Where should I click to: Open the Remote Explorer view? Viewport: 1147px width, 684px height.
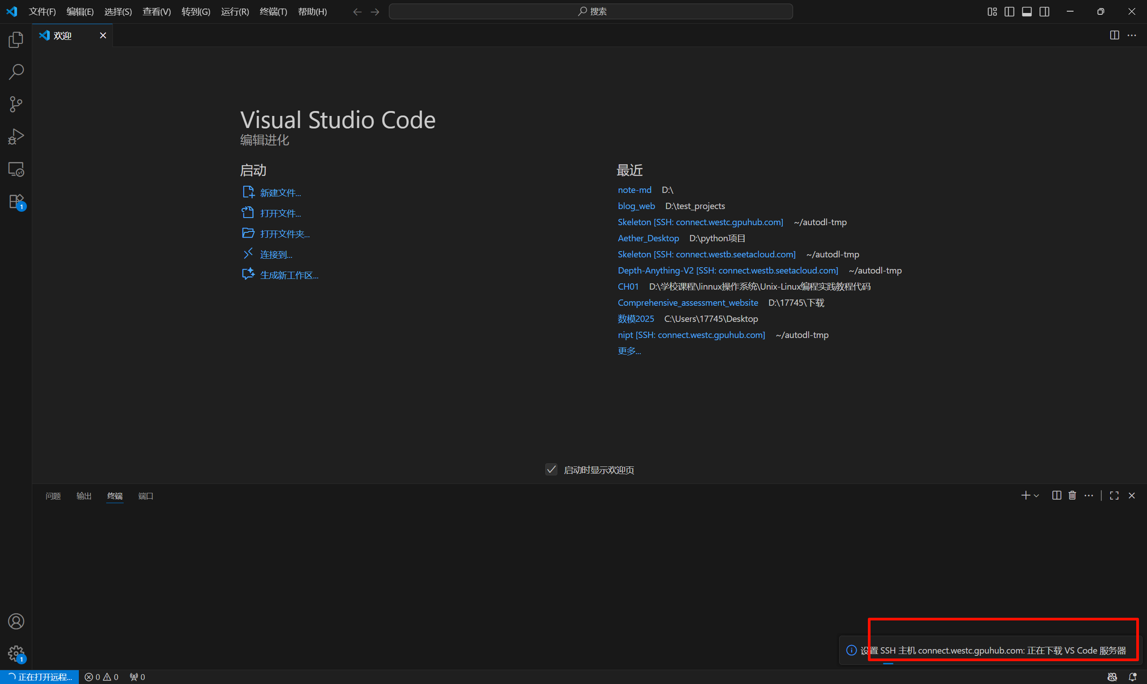click(x=16, y=169)
